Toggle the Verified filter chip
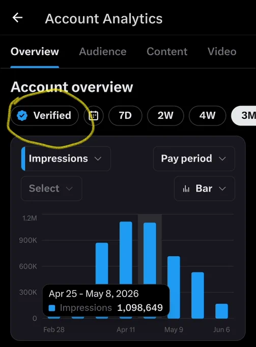256x347 pixels. tap(44, 115)
